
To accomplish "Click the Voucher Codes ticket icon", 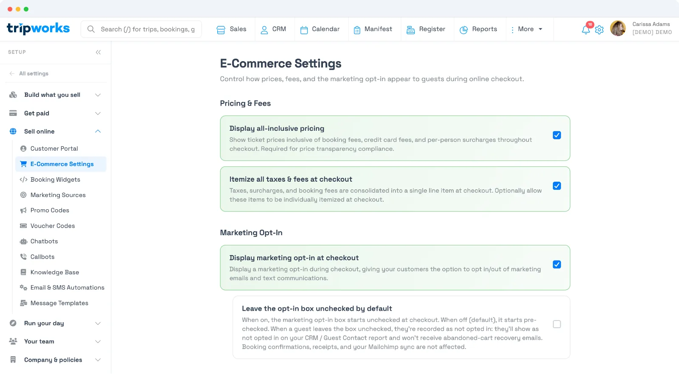I will click(23, 226).
